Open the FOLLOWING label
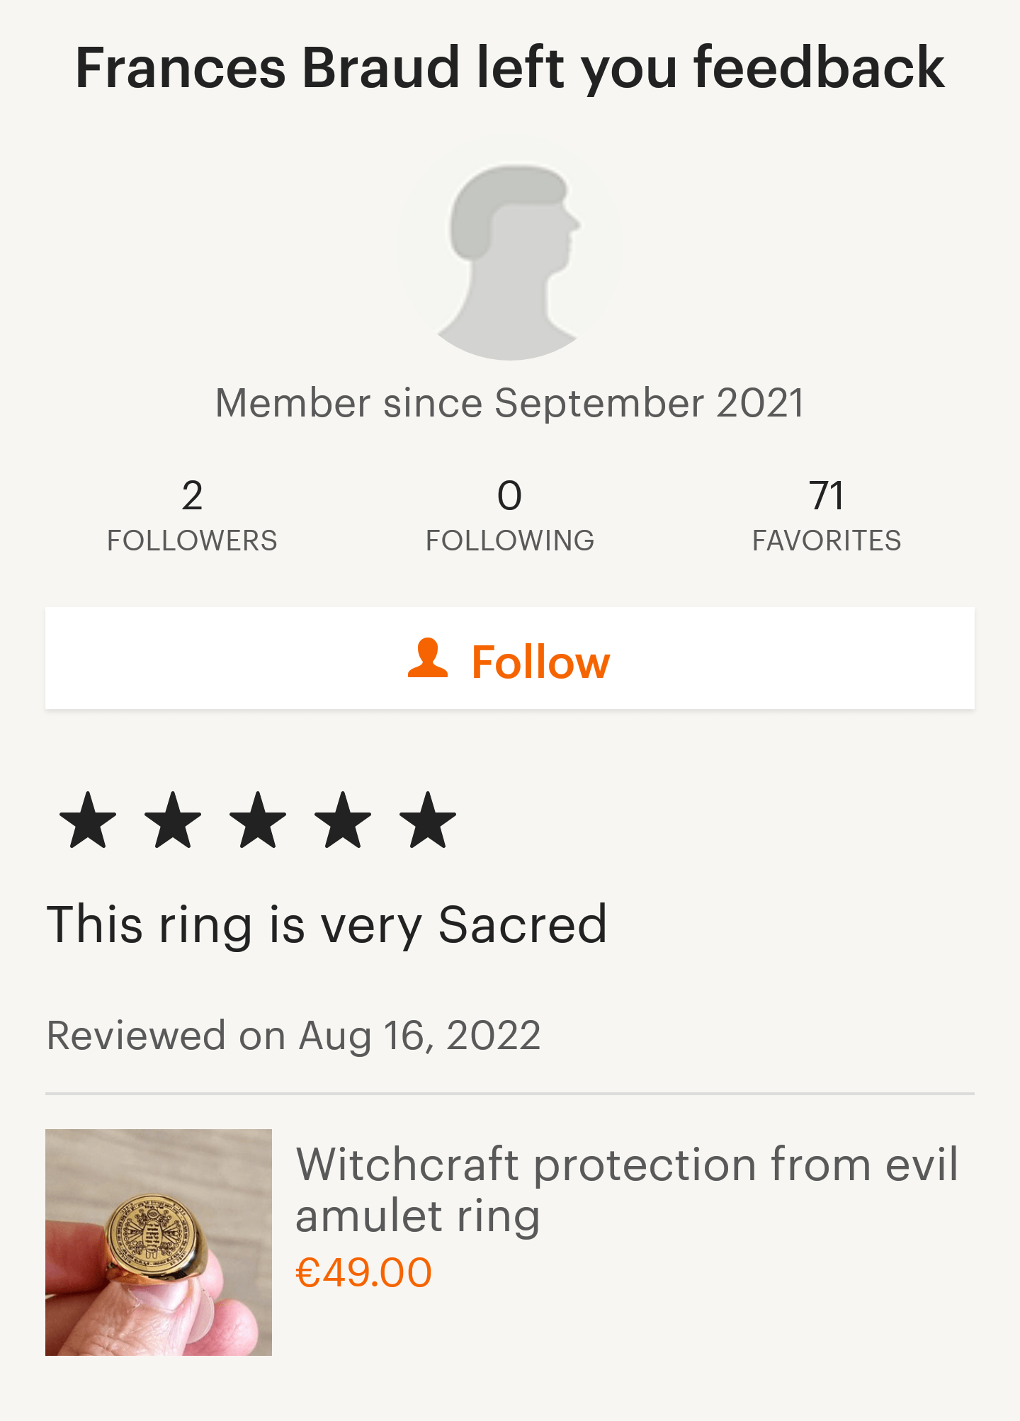Screen dimensions: 1020x1421 click(x=510, y=541)
